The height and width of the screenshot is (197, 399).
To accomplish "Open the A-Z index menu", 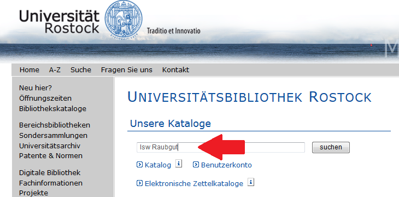I will (x=55, y=70).
